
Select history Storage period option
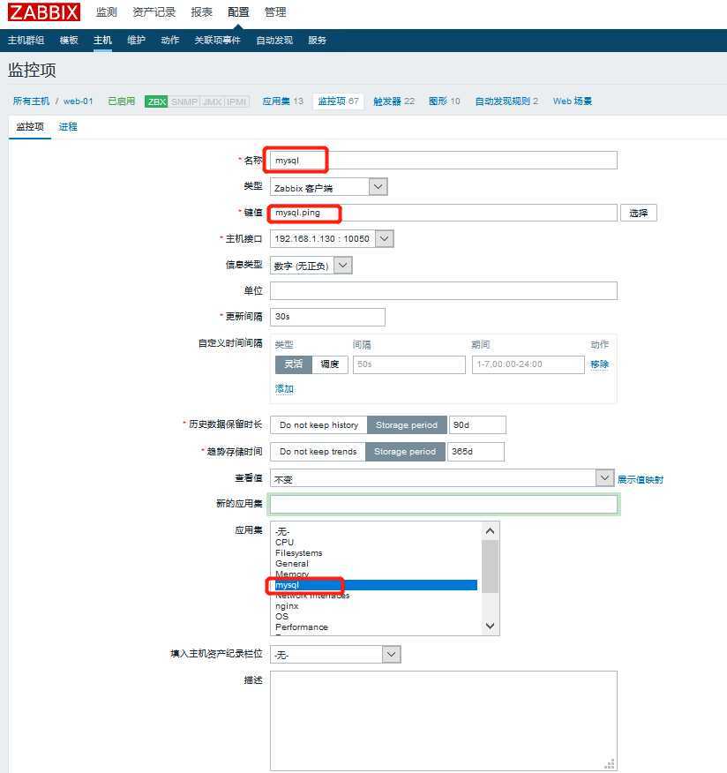(407, 425)
